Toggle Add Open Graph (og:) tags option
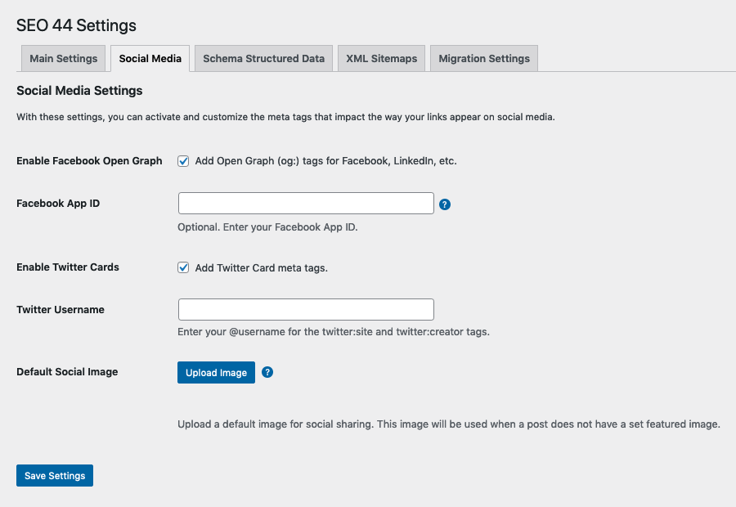The height and width of the screenshot is (507, 736). coord(183,161)
